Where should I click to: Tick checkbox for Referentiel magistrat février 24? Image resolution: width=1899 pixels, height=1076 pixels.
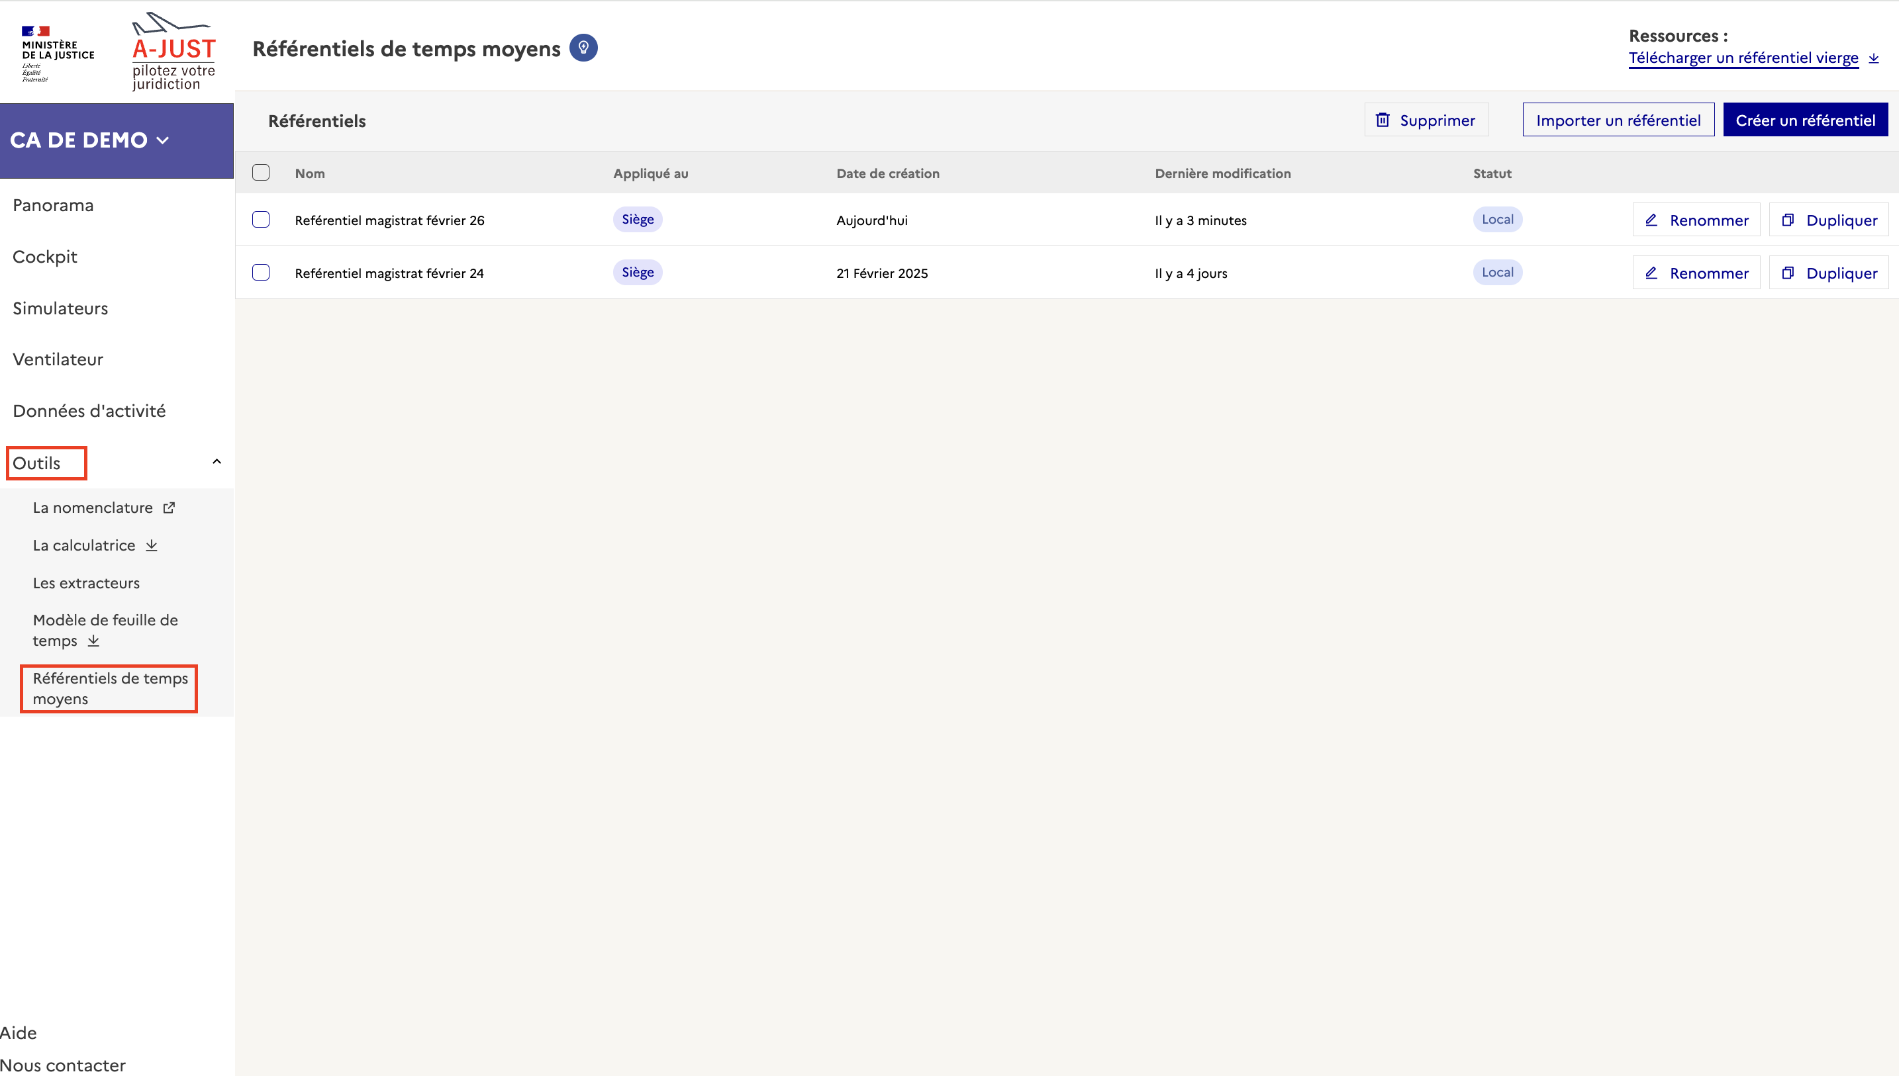(261, 273)
